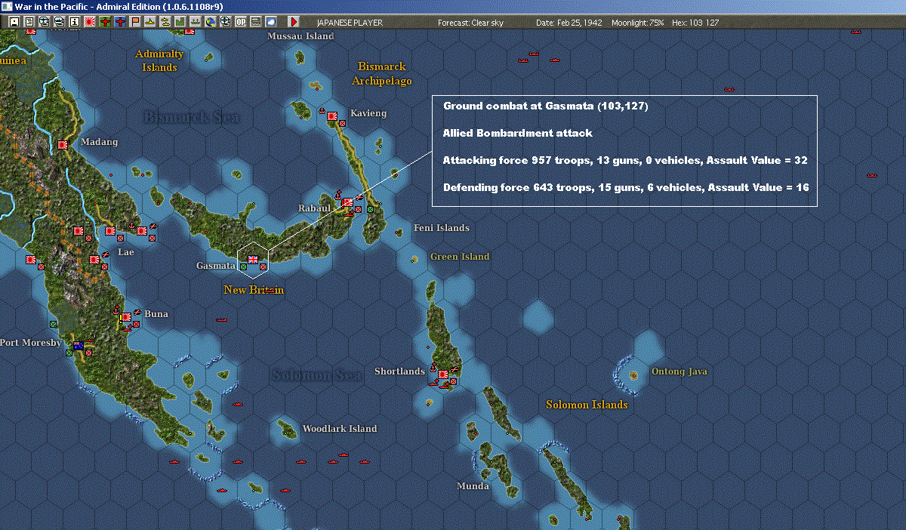
Task: Click the Solomon Islands label
Action: (587, 405)
